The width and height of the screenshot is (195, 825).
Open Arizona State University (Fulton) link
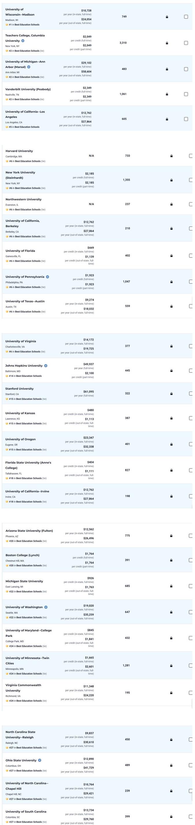click(29, 531)
